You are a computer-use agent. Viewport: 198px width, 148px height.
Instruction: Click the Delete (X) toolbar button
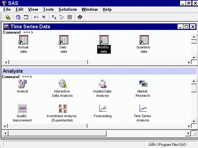pos(44,17)
